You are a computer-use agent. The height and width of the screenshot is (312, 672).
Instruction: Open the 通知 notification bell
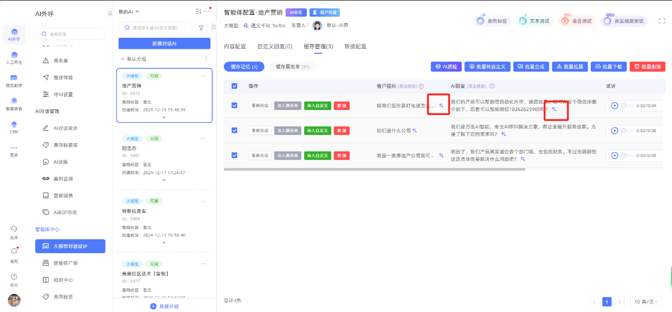point(14,251)
